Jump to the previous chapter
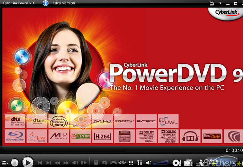The width and height of the screenshot is (243, 167). click(x=40, y=163)
